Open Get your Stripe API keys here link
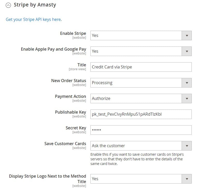This screenshot has width=199, height=189. coord(33,19)
